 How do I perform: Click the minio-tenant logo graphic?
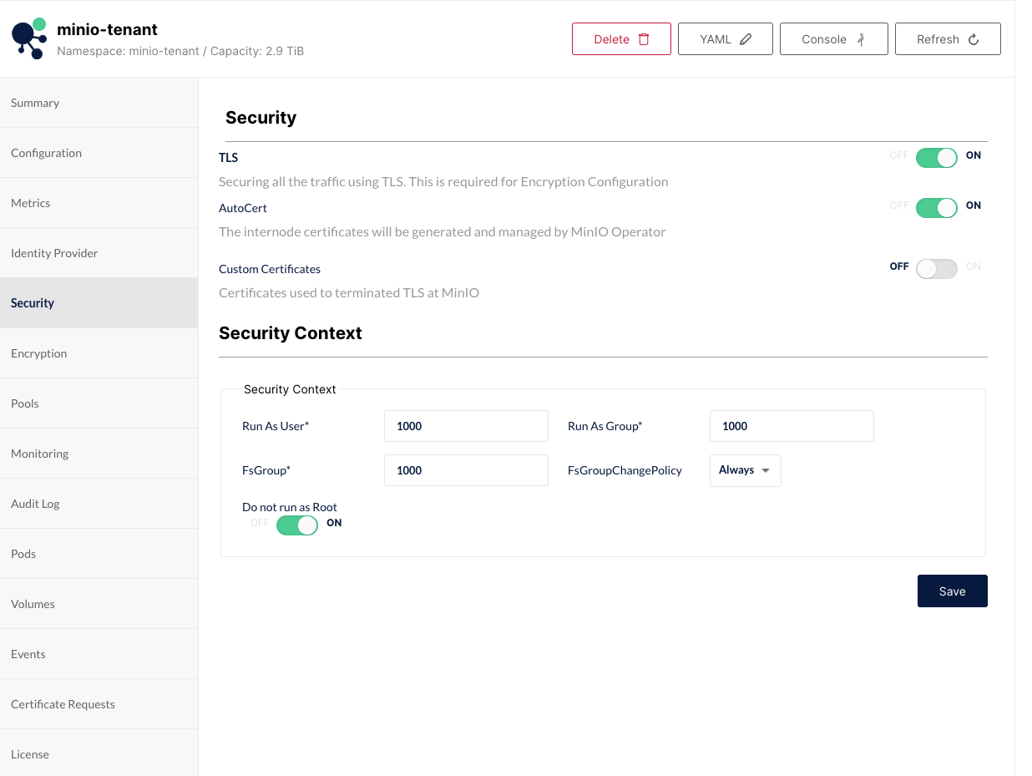[28, 38]
